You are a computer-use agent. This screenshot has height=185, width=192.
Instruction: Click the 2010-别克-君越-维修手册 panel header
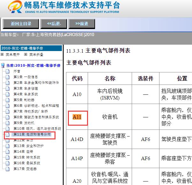click(x=31, y=48)
